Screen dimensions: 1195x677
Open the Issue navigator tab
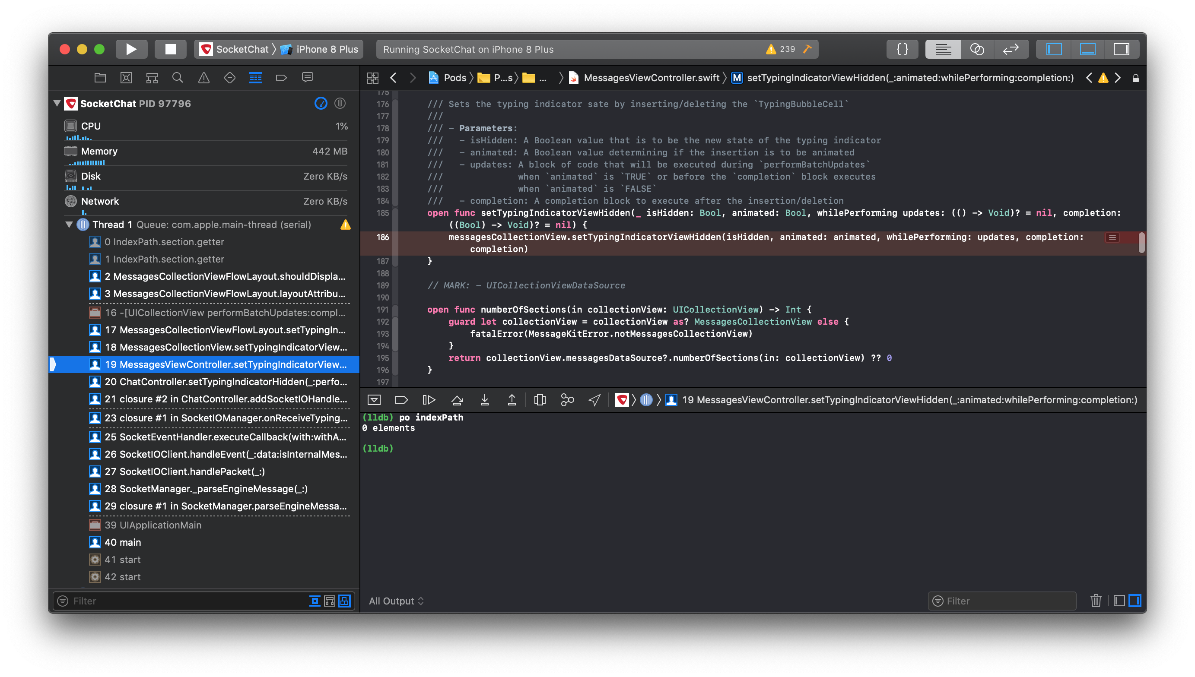[204, 78]
